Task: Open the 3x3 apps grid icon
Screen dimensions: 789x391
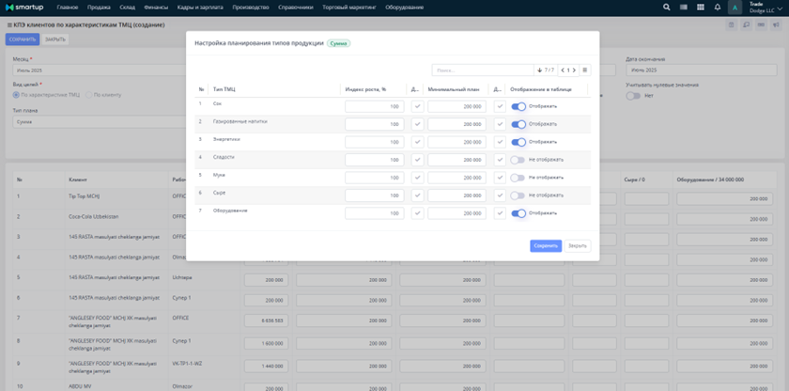Action: coord(700,8)
